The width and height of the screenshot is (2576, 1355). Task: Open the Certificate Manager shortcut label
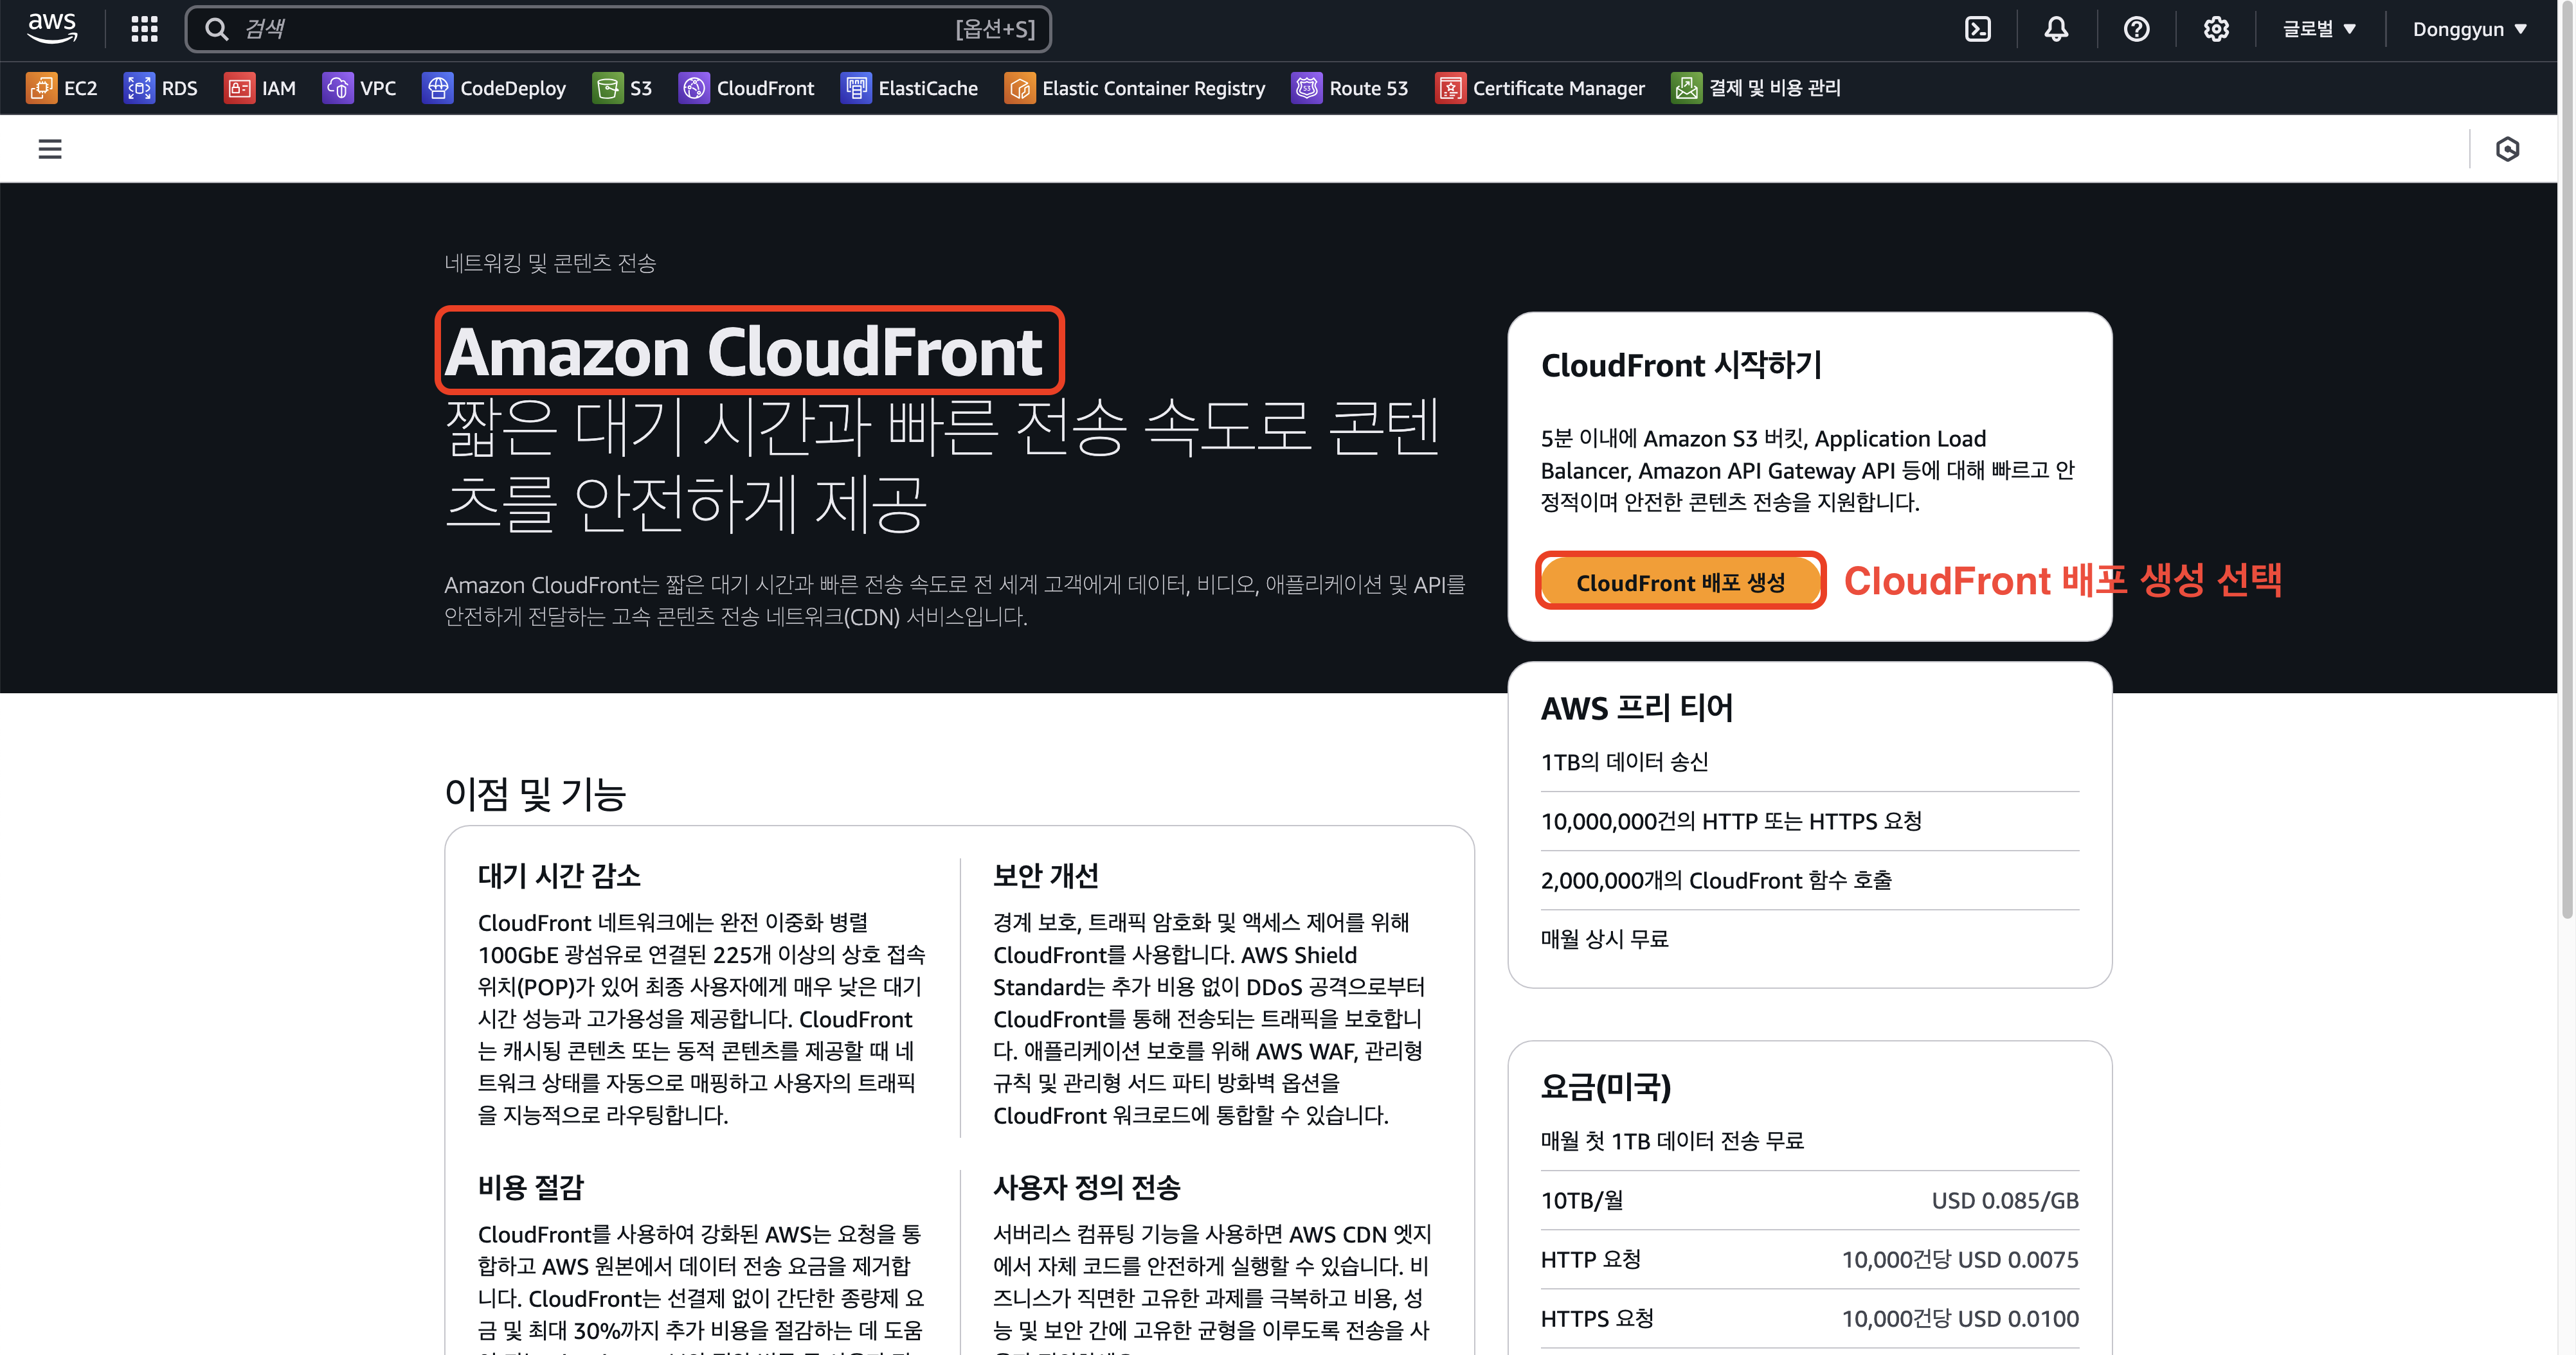point(1558,88)
